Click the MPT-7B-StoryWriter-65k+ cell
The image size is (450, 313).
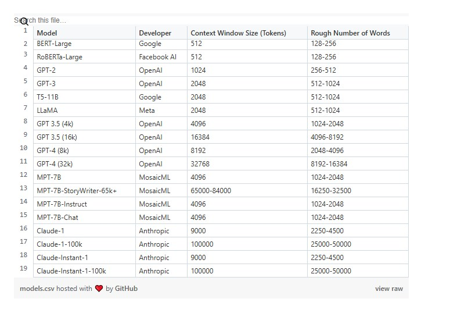pyautogui.click(x=77, y=191)
